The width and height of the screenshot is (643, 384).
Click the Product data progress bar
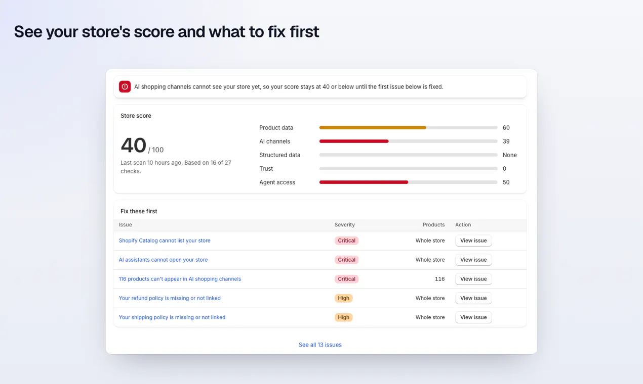(408, 128)
